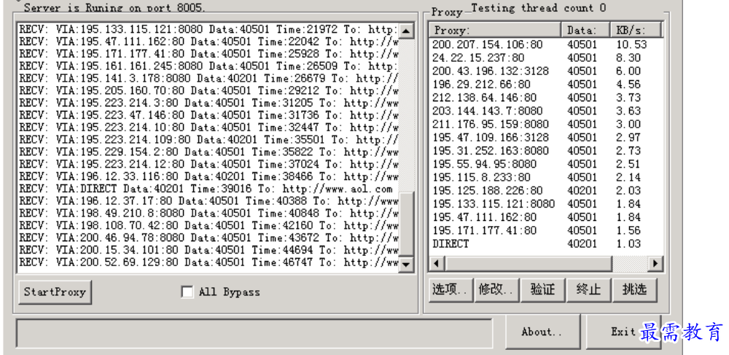Click the Exit button

(623, 332)
